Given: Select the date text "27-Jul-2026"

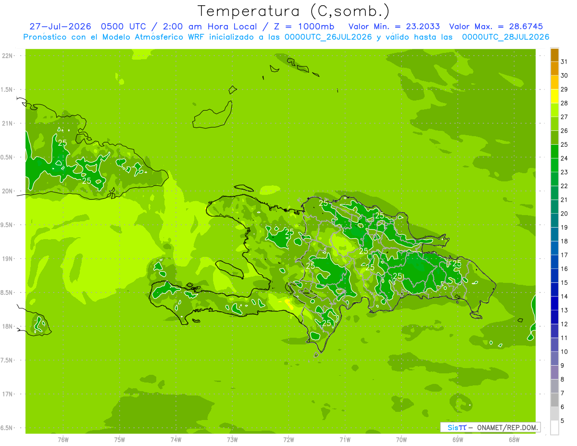Looking at the screenshot, I should tap(60, 26).
